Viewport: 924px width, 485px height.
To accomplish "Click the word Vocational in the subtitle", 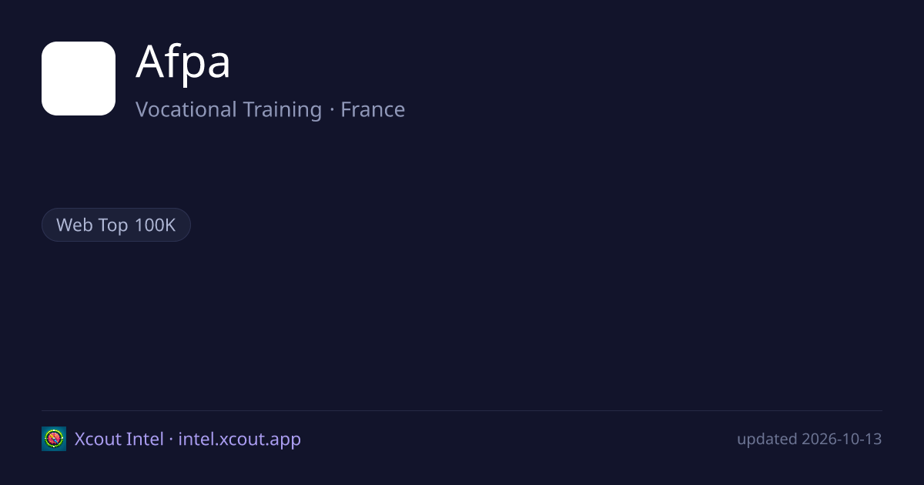I will pyautogui.click(x=186, y=109).
